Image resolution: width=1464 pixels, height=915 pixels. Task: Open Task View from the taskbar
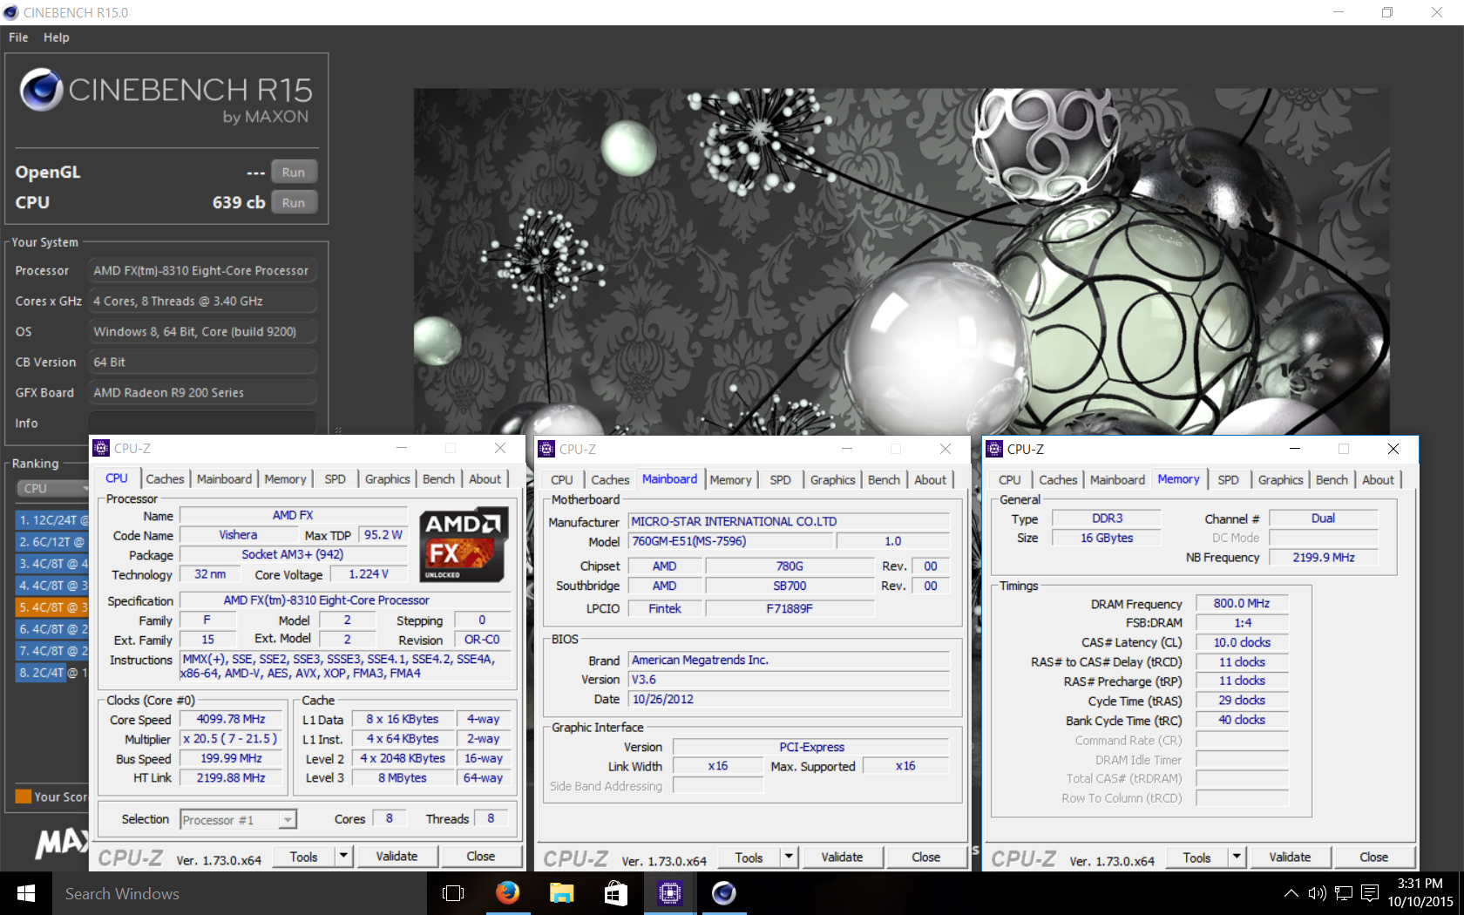453,893
